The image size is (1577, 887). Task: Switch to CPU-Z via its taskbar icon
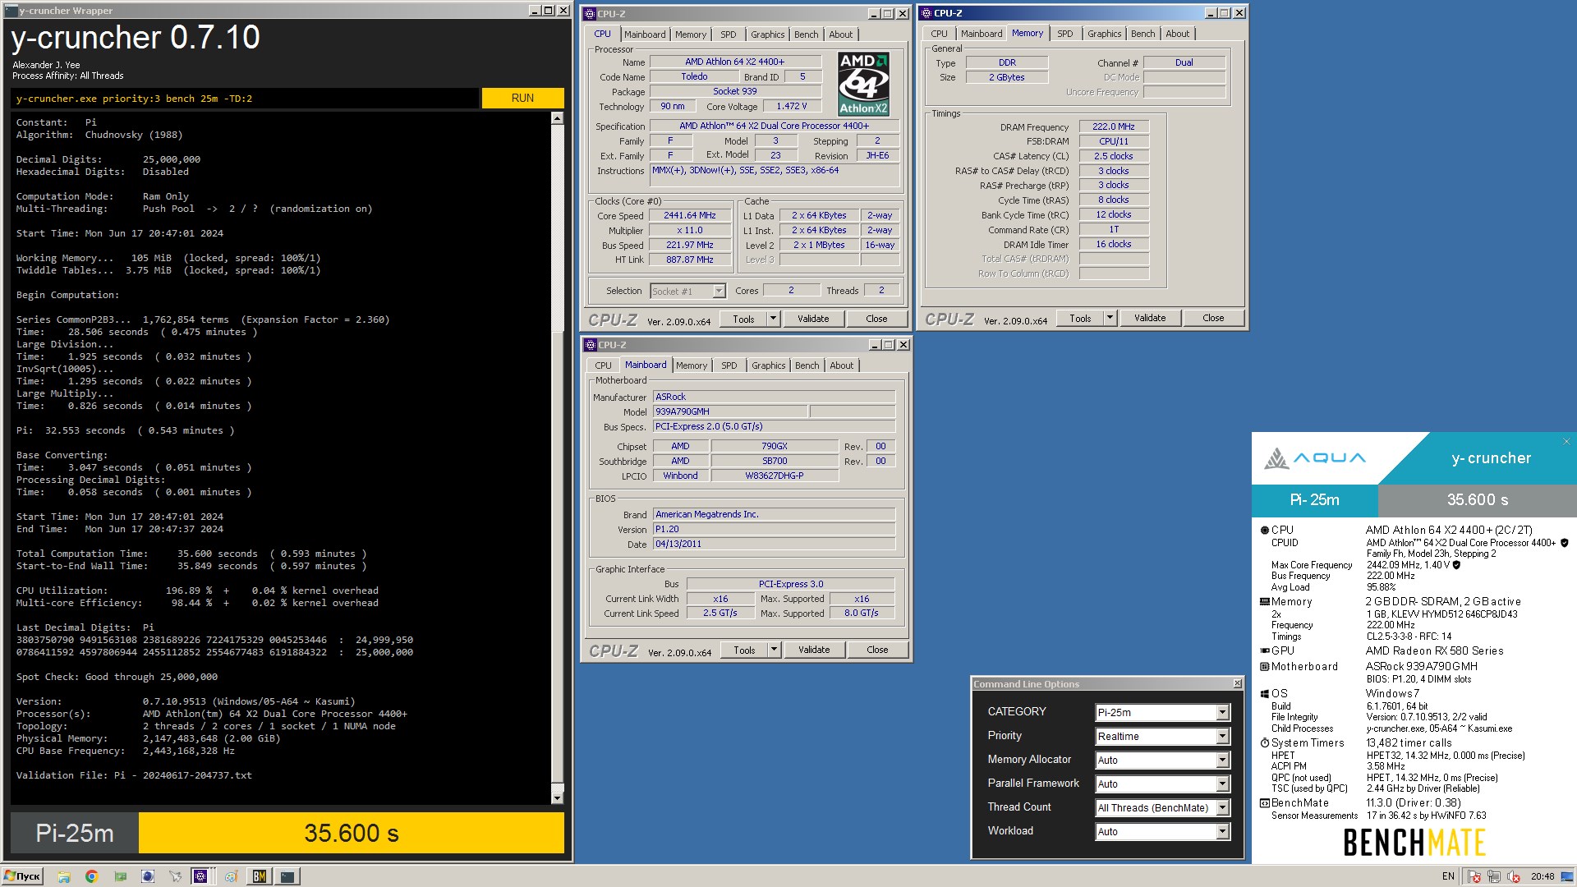(x=202, y=876)
